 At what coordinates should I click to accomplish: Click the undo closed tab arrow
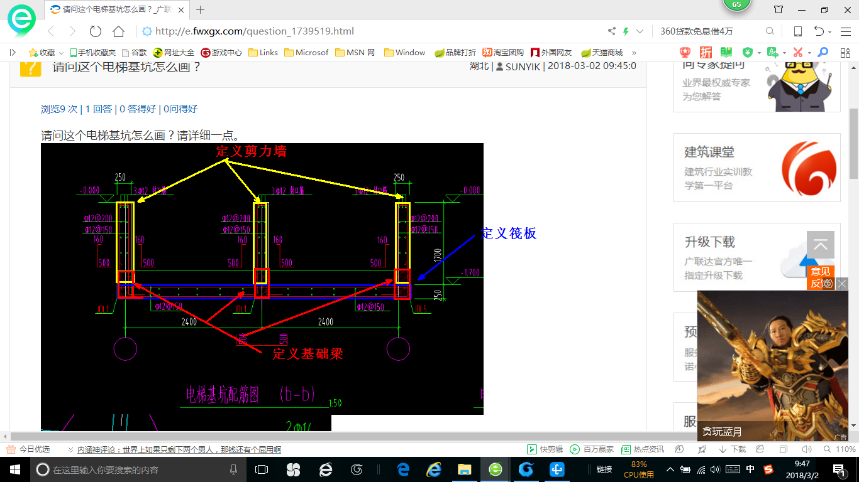pos(819,31)
